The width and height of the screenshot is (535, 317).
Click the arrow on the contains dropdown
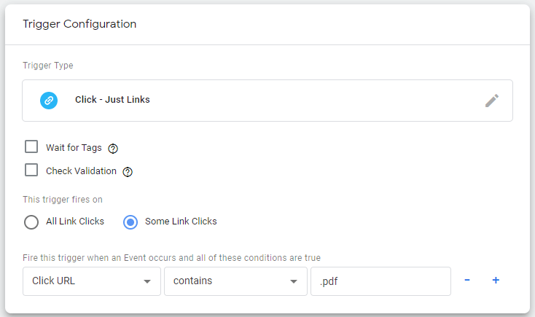pyautogui.click(x=294, y=281)
